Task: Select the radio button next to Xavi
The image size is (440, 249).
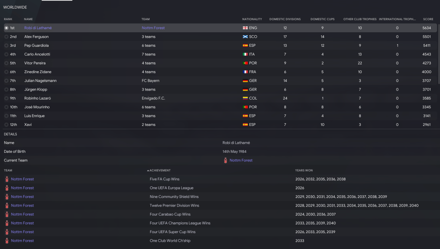Action: point(6,125)
